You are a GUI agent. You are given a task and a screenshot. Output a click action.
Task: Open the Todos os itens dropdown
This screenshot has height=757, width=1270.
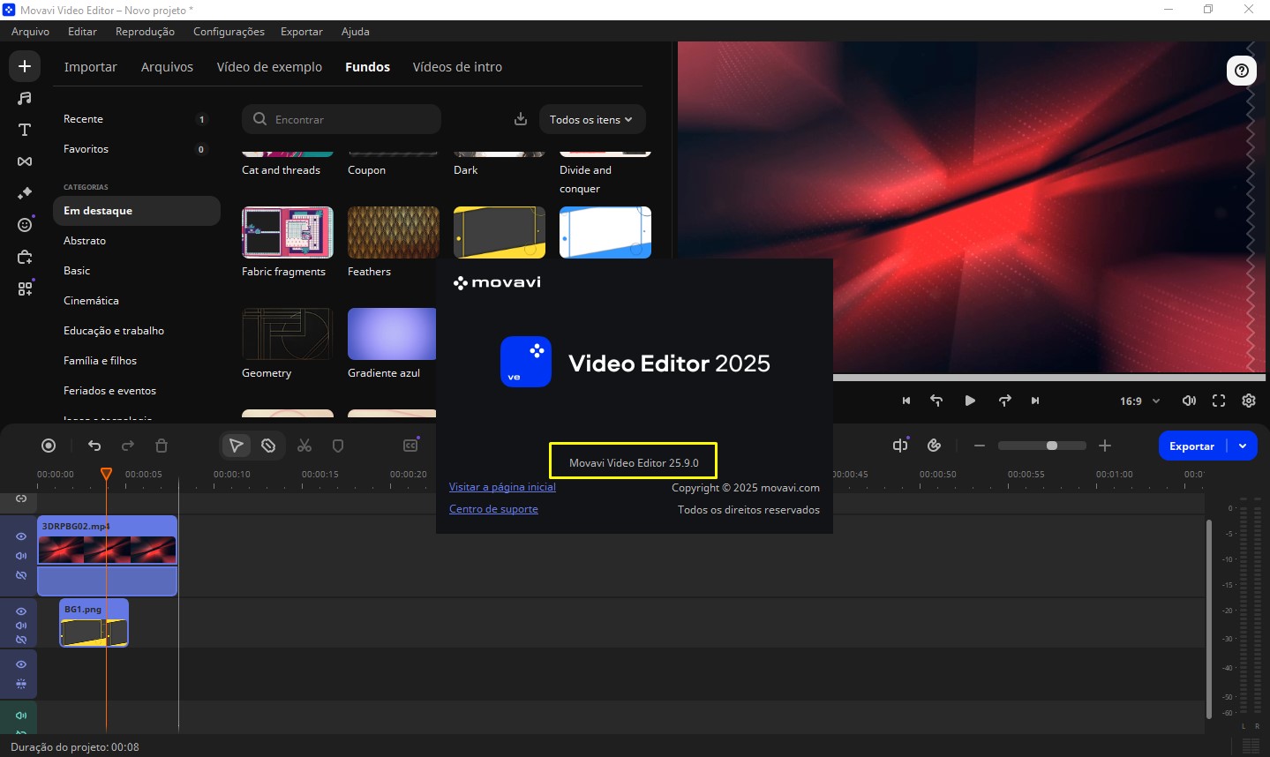point(591,119)
